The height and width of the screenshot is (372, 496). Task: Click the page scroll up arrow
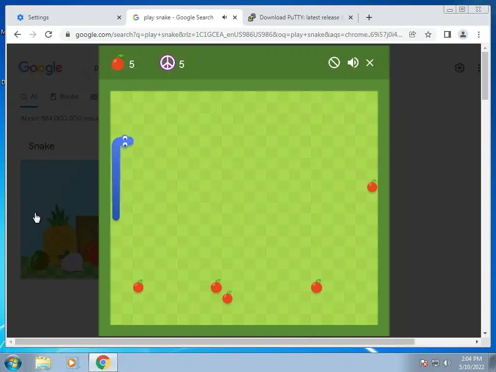click(485, 48)
